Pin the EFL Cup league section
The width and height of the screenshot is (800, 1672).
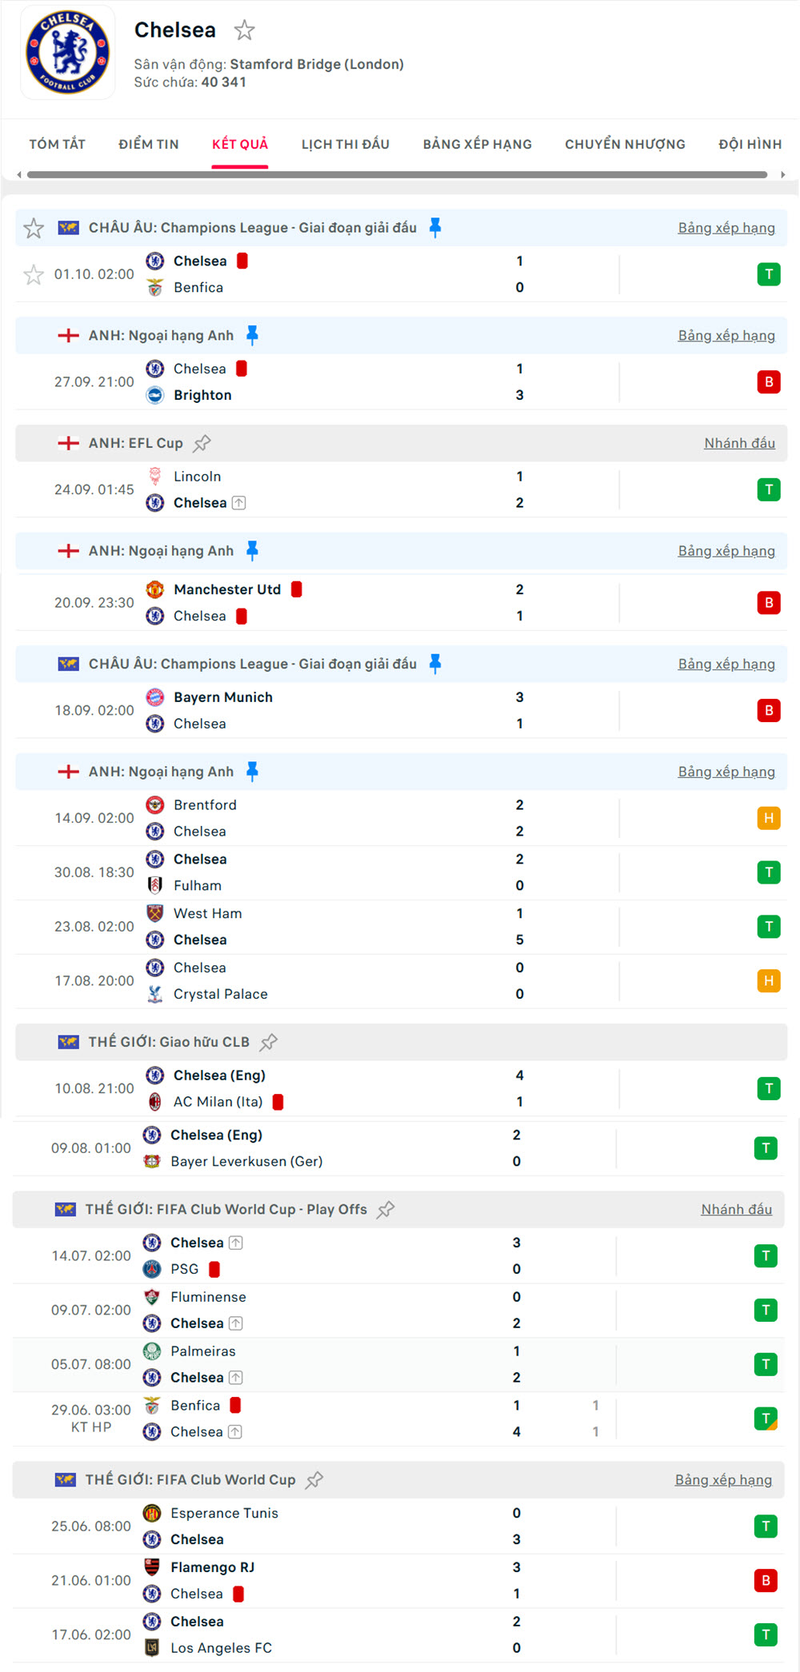pyautogui.click(x=202, y=443)
